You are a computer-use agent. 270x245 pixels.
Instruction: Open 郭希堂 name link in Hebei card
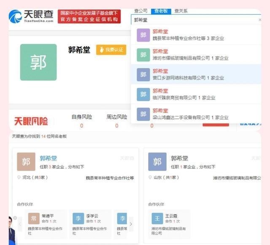click(48, 158)
